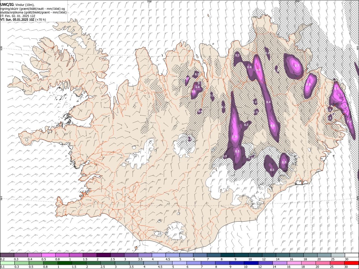The height and width of the screenshot is (269, 359).
Task: Click the top-row legend swatch labelled 25
Action: point(338,255)
